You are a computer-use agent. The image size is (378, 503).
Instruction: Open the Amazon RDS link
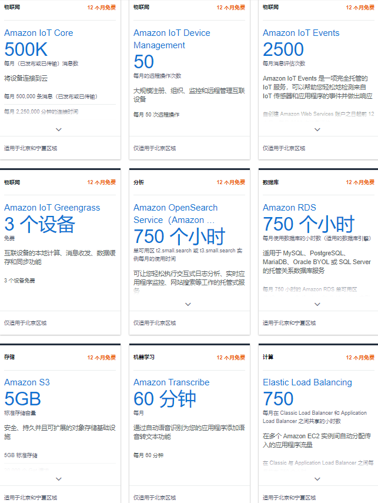coord(289,208)
